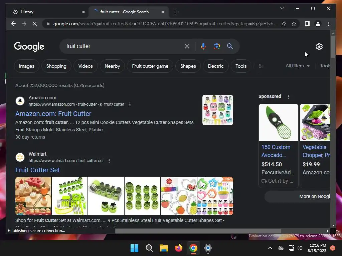
Task: Click Amazon.com site name in first result
Action: coord(42,98)
